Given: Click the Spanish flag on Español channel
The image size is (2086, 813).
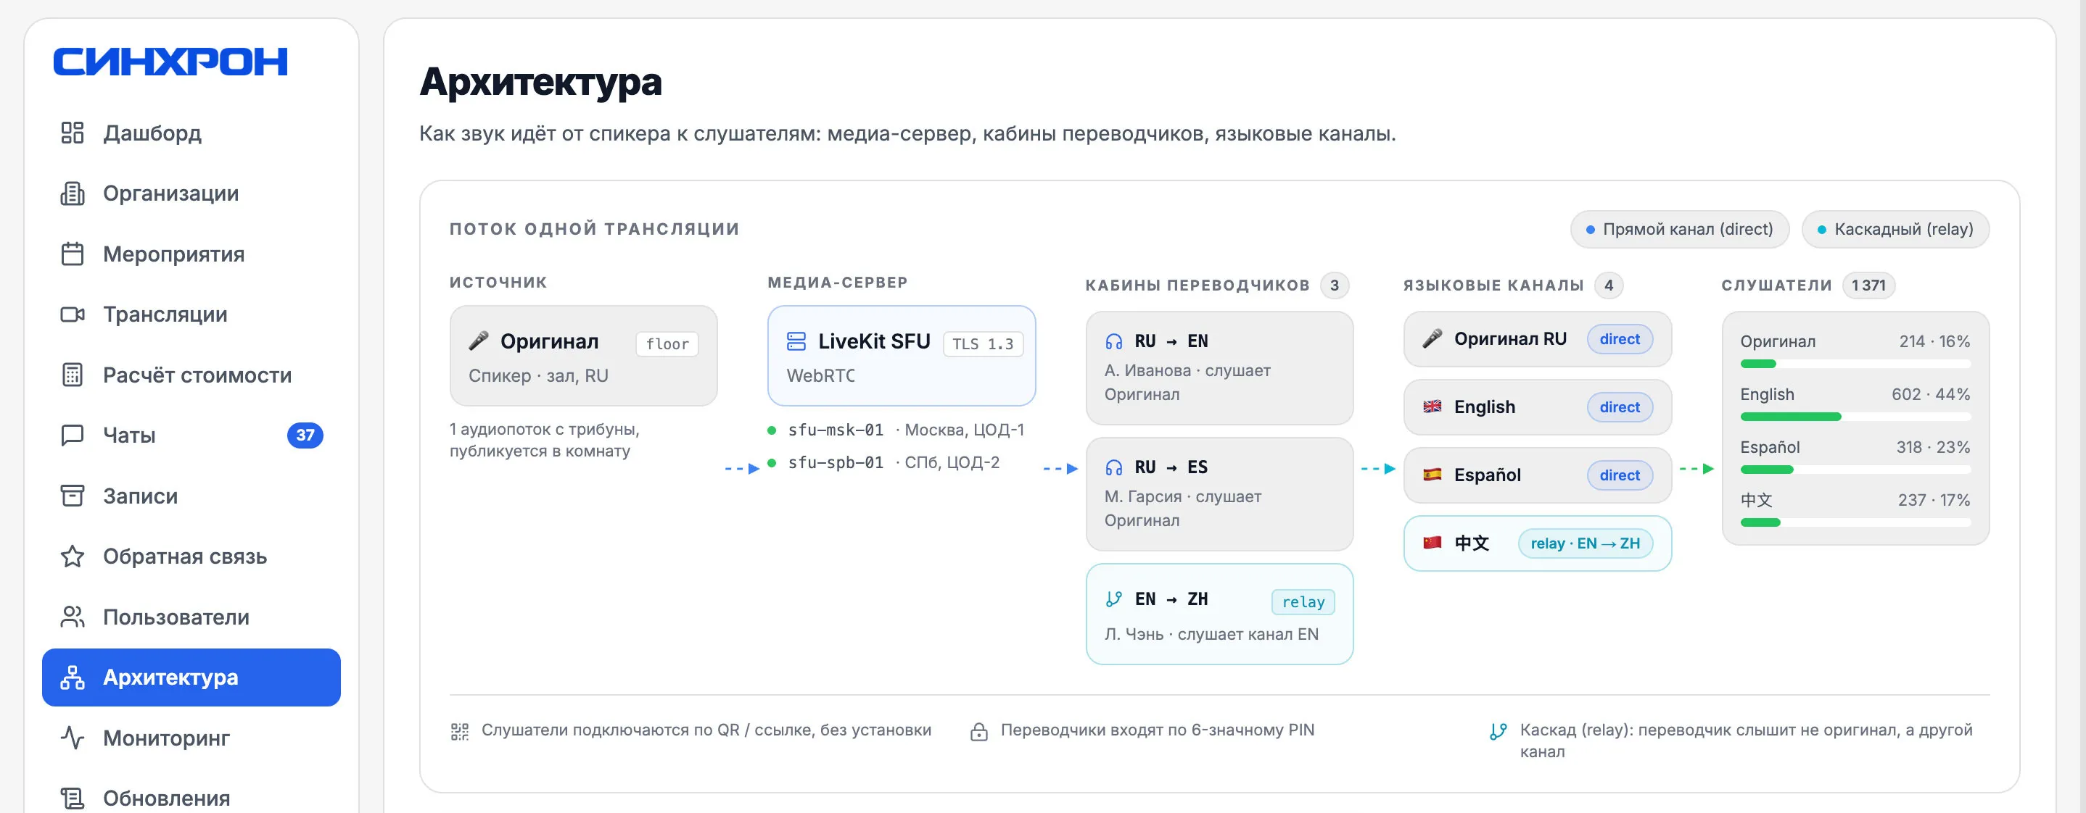Looking at the screenshot, I should 1432,475.
